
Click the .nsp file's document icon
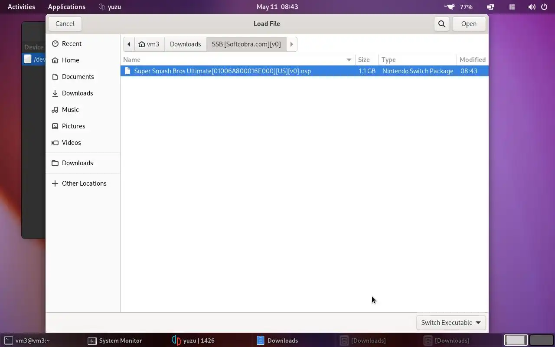tap(127, 71)
